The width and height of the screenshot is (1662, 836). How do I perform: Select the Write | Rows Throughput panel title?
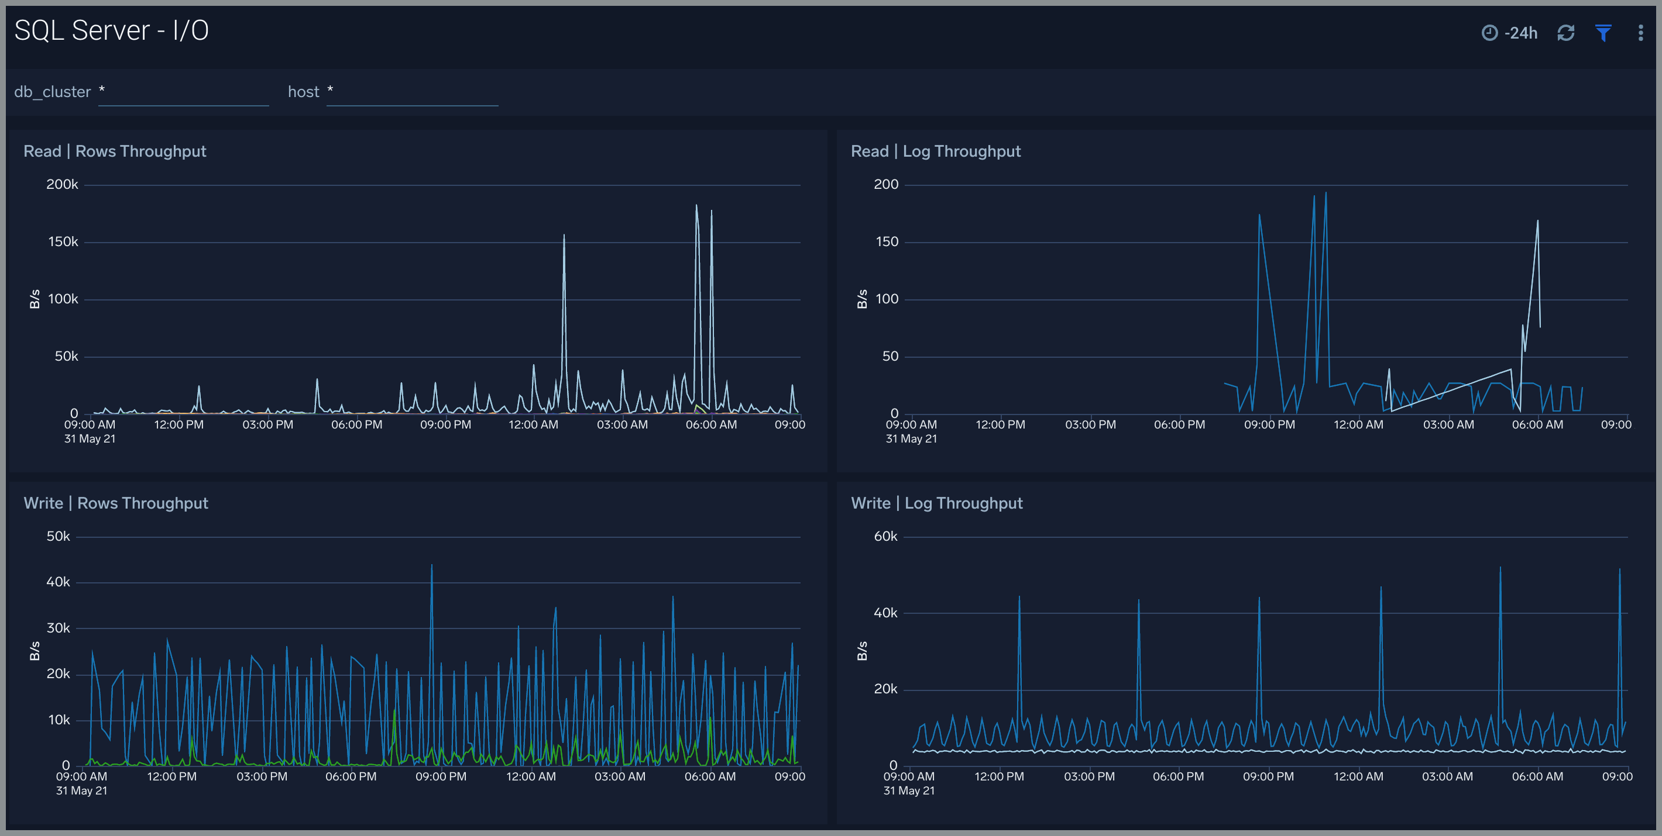point(116,503)
